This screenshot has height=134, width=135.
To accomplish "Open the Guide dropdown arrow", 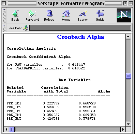I will [x=103, y=11].
